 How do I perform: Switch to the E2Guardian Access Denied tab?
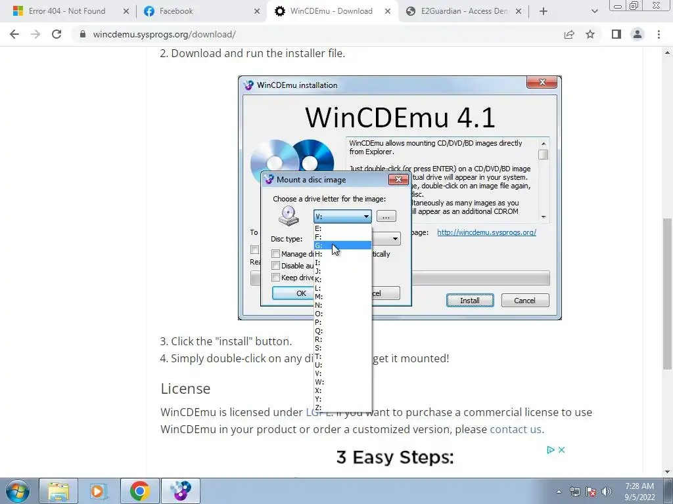click(x=465, y=11)
